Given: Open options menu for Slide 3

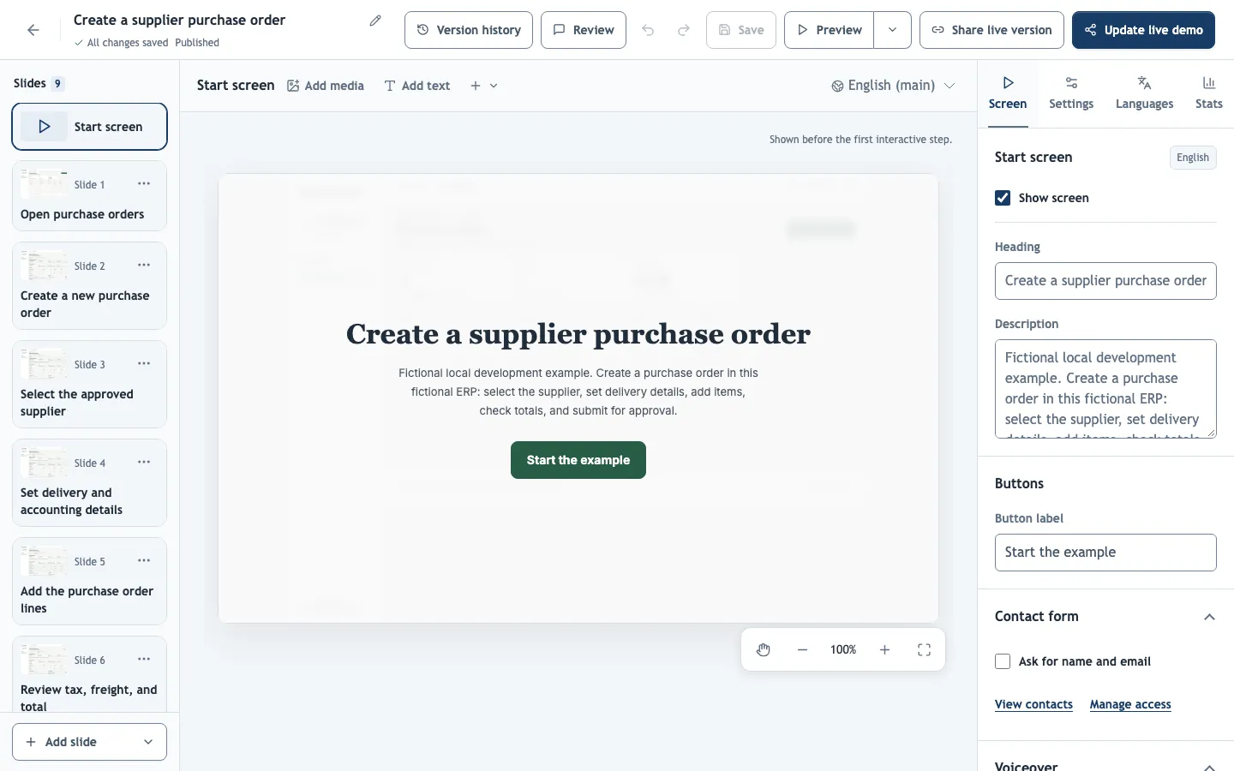Looking at the screenshot, I should [144, 364].
